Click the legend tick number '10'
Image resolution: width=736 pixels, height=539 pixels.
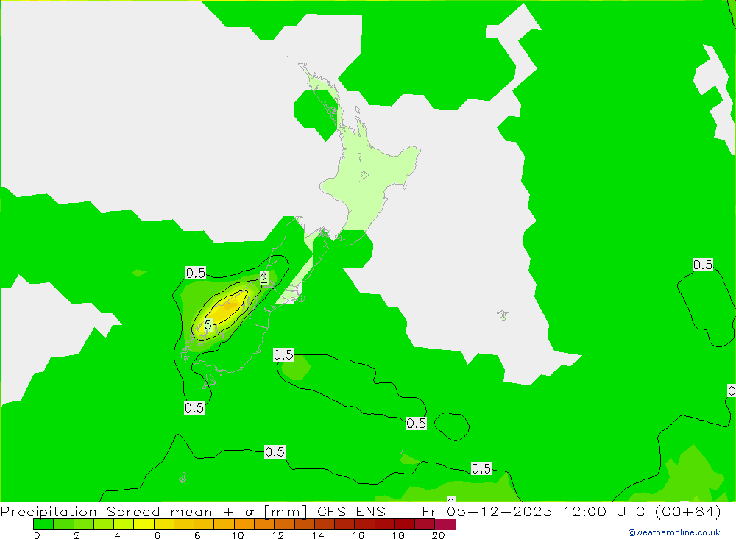click(x=238, y=535)
